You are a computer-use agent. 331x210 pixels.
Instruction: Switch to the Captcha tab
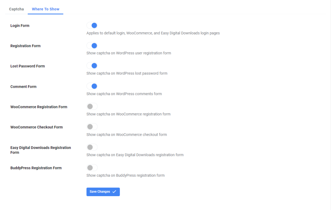point(16,9)
